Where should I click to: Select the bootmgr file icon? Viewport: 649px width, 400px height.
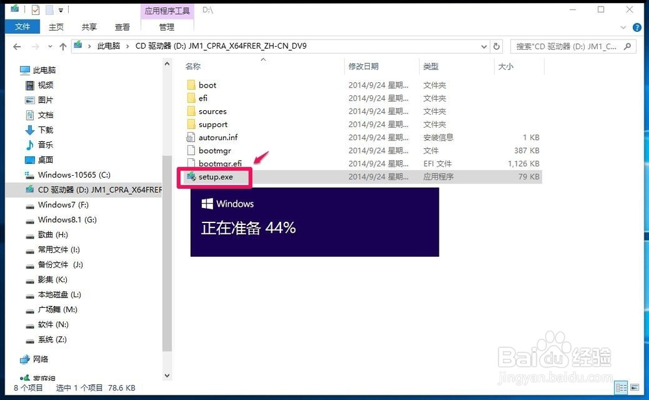(x=191, y=150)
